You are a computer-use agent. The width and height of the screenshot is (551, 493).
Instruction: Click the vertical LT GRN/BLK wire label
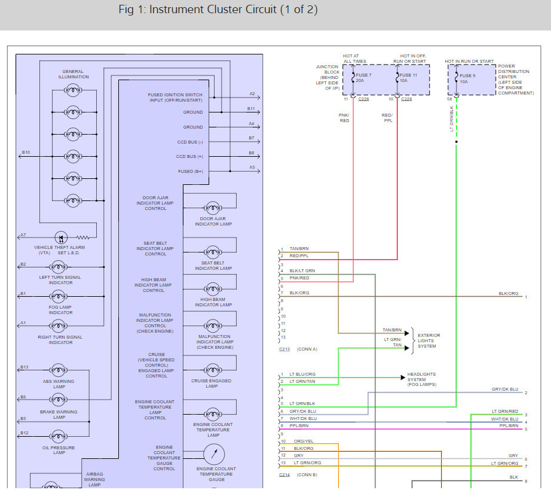tap(452, 119)
